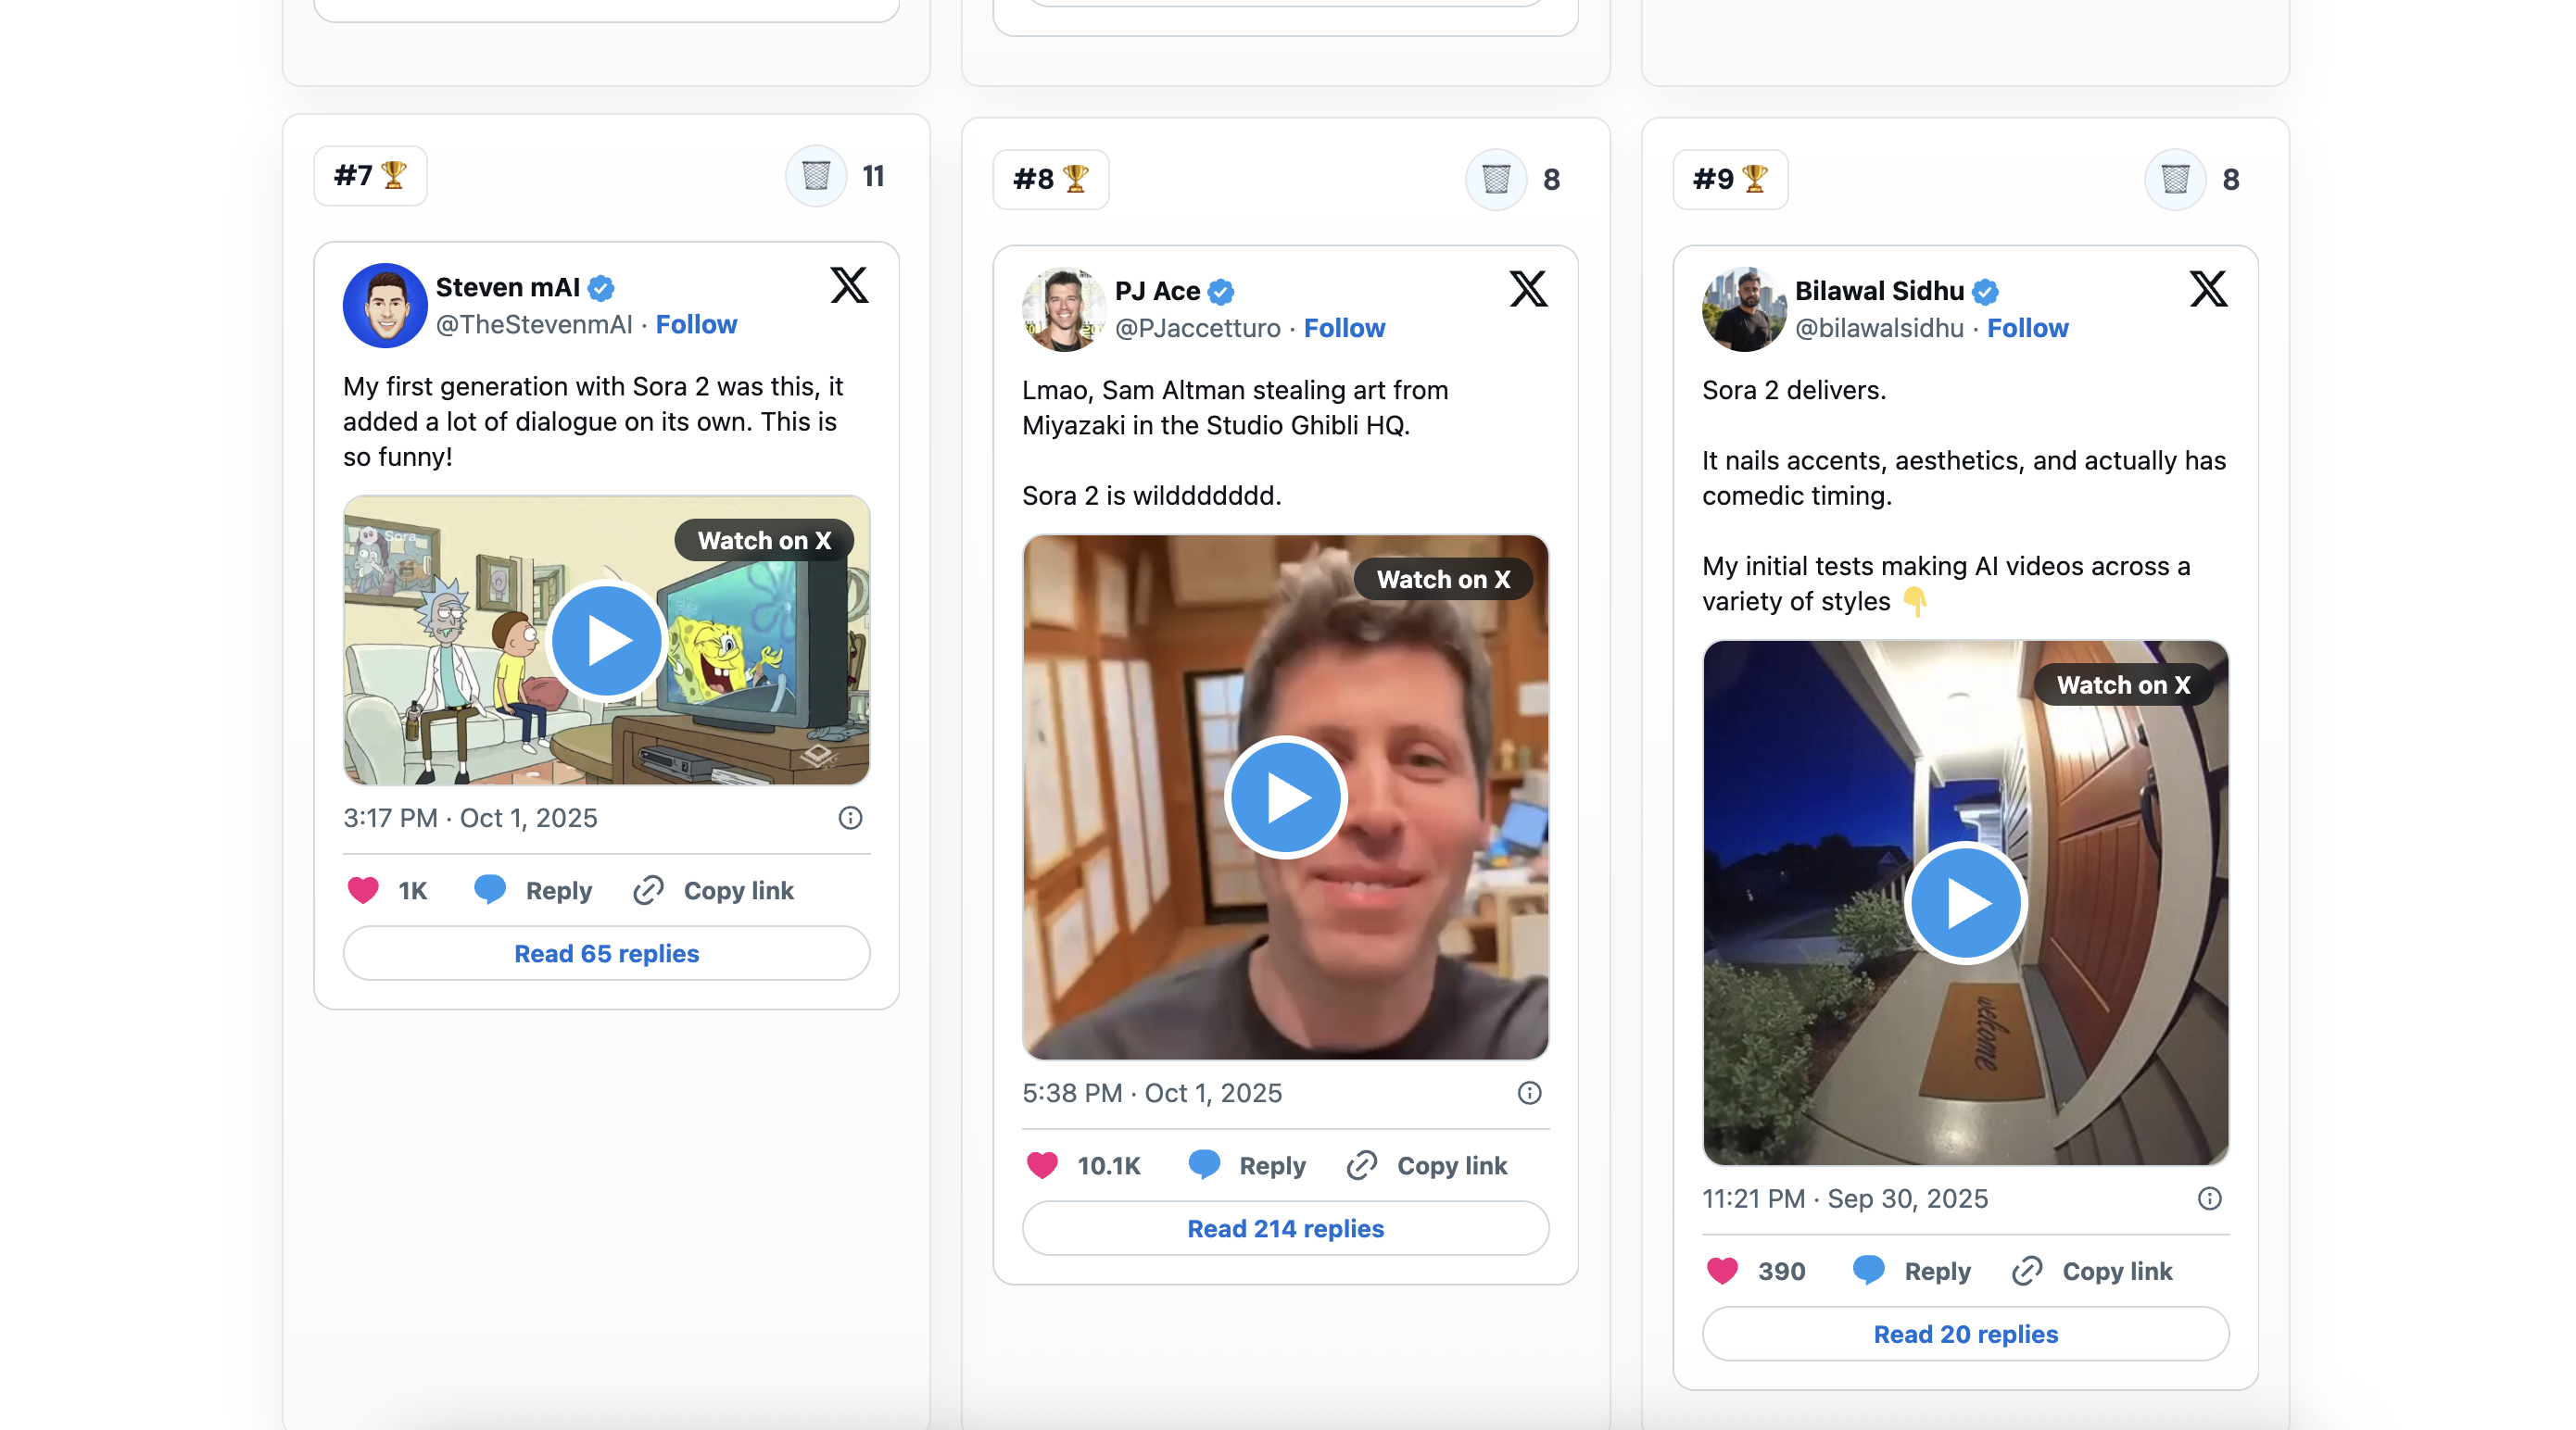Like PJ Ace's tweet with heart icon
This screenshot has width=2576, height=1430.
coord(1042,1165)
